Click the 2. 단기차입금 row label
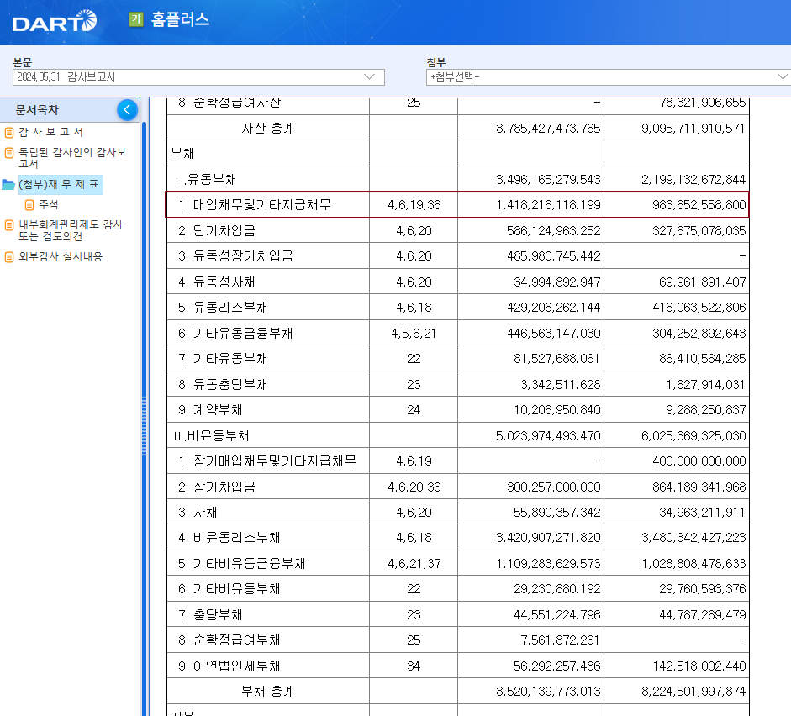791x716 pixels. (217, 231)
